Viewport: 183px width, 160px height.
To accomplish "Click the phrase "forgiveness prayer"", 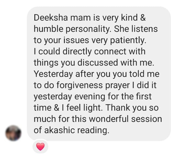I will point(93,85).
